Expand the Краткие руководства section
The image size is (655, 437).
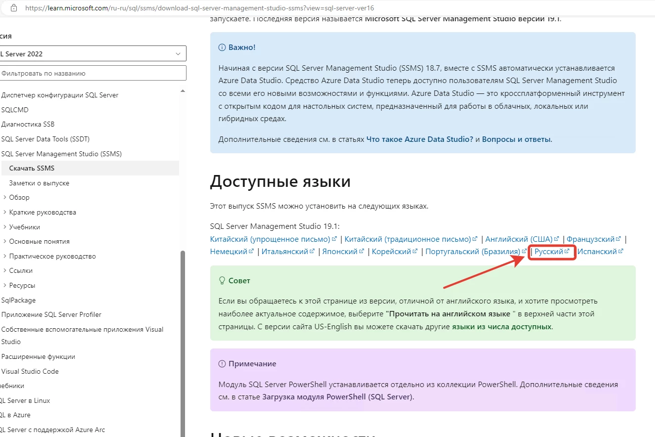(x=4, y=213)
